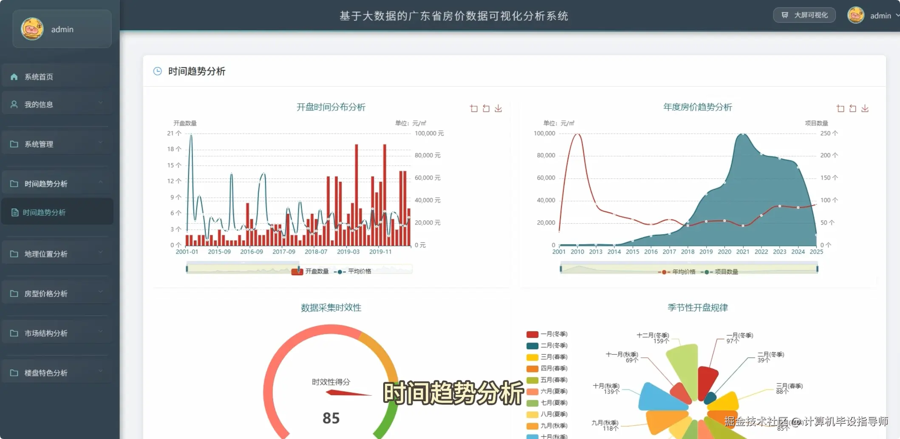900x439 pixels.
Task: Click download-image icon on 开盘时间分布分析 chart
Action: 498,109
